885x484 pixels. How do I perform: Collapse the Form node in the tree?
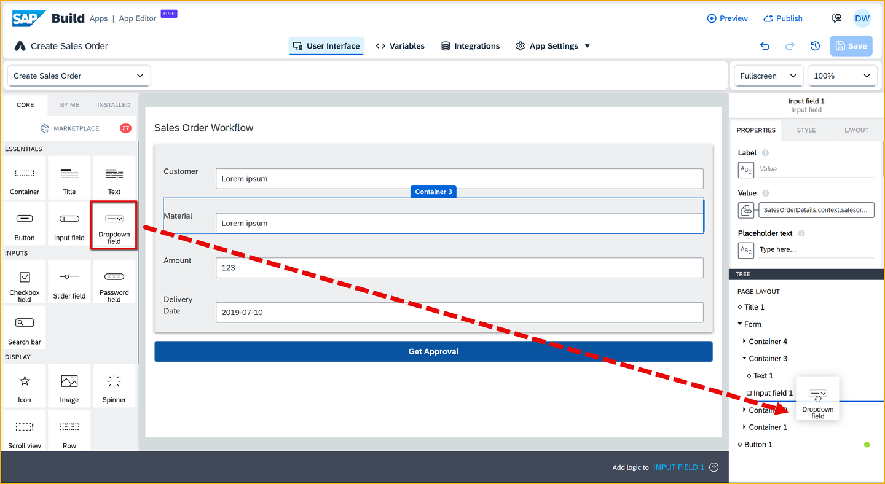click(740, 324)
